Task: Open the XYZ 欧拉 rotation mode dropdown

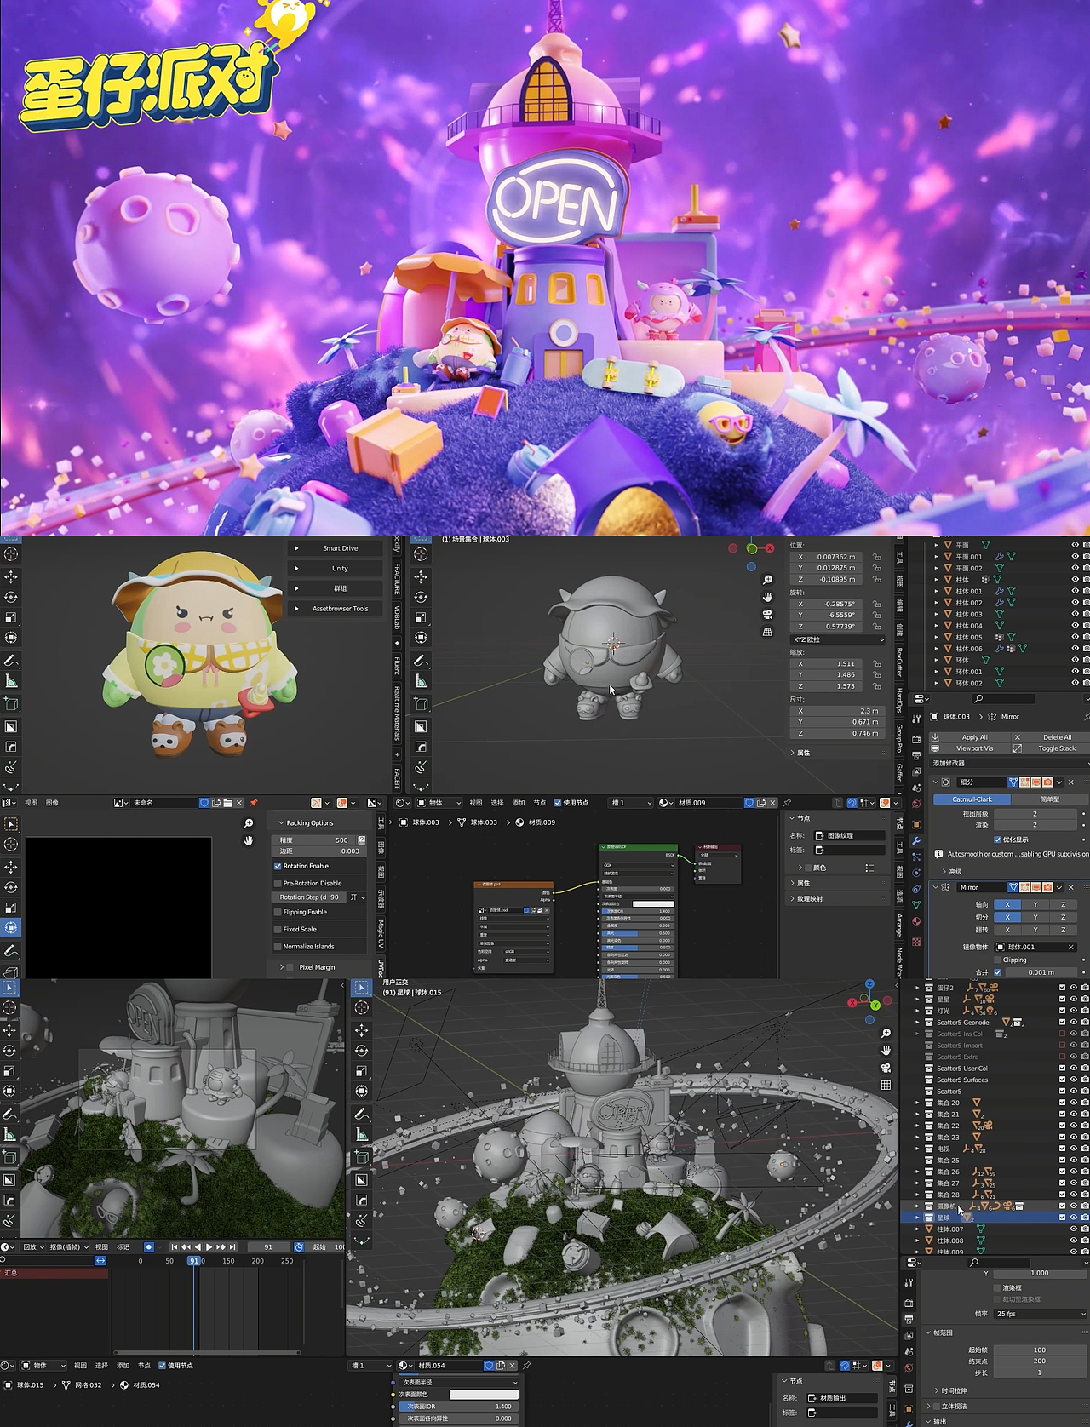Action: pyautogui.click(x=838, y=639)
